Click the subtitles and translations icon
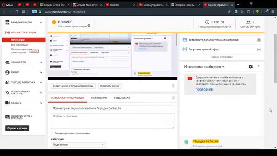The image size is (277, 156). click(x=7, y=117)
